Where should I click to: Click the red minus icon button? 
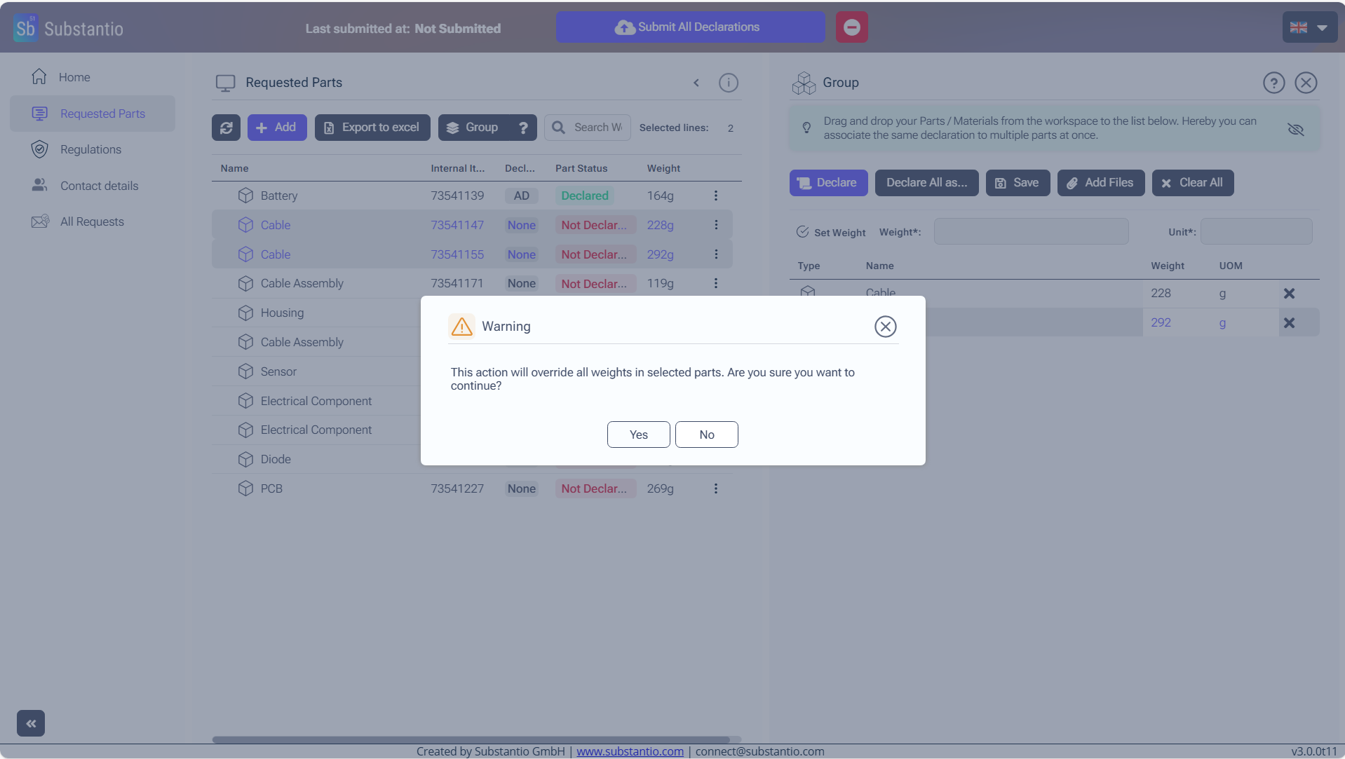coord(851,27)
